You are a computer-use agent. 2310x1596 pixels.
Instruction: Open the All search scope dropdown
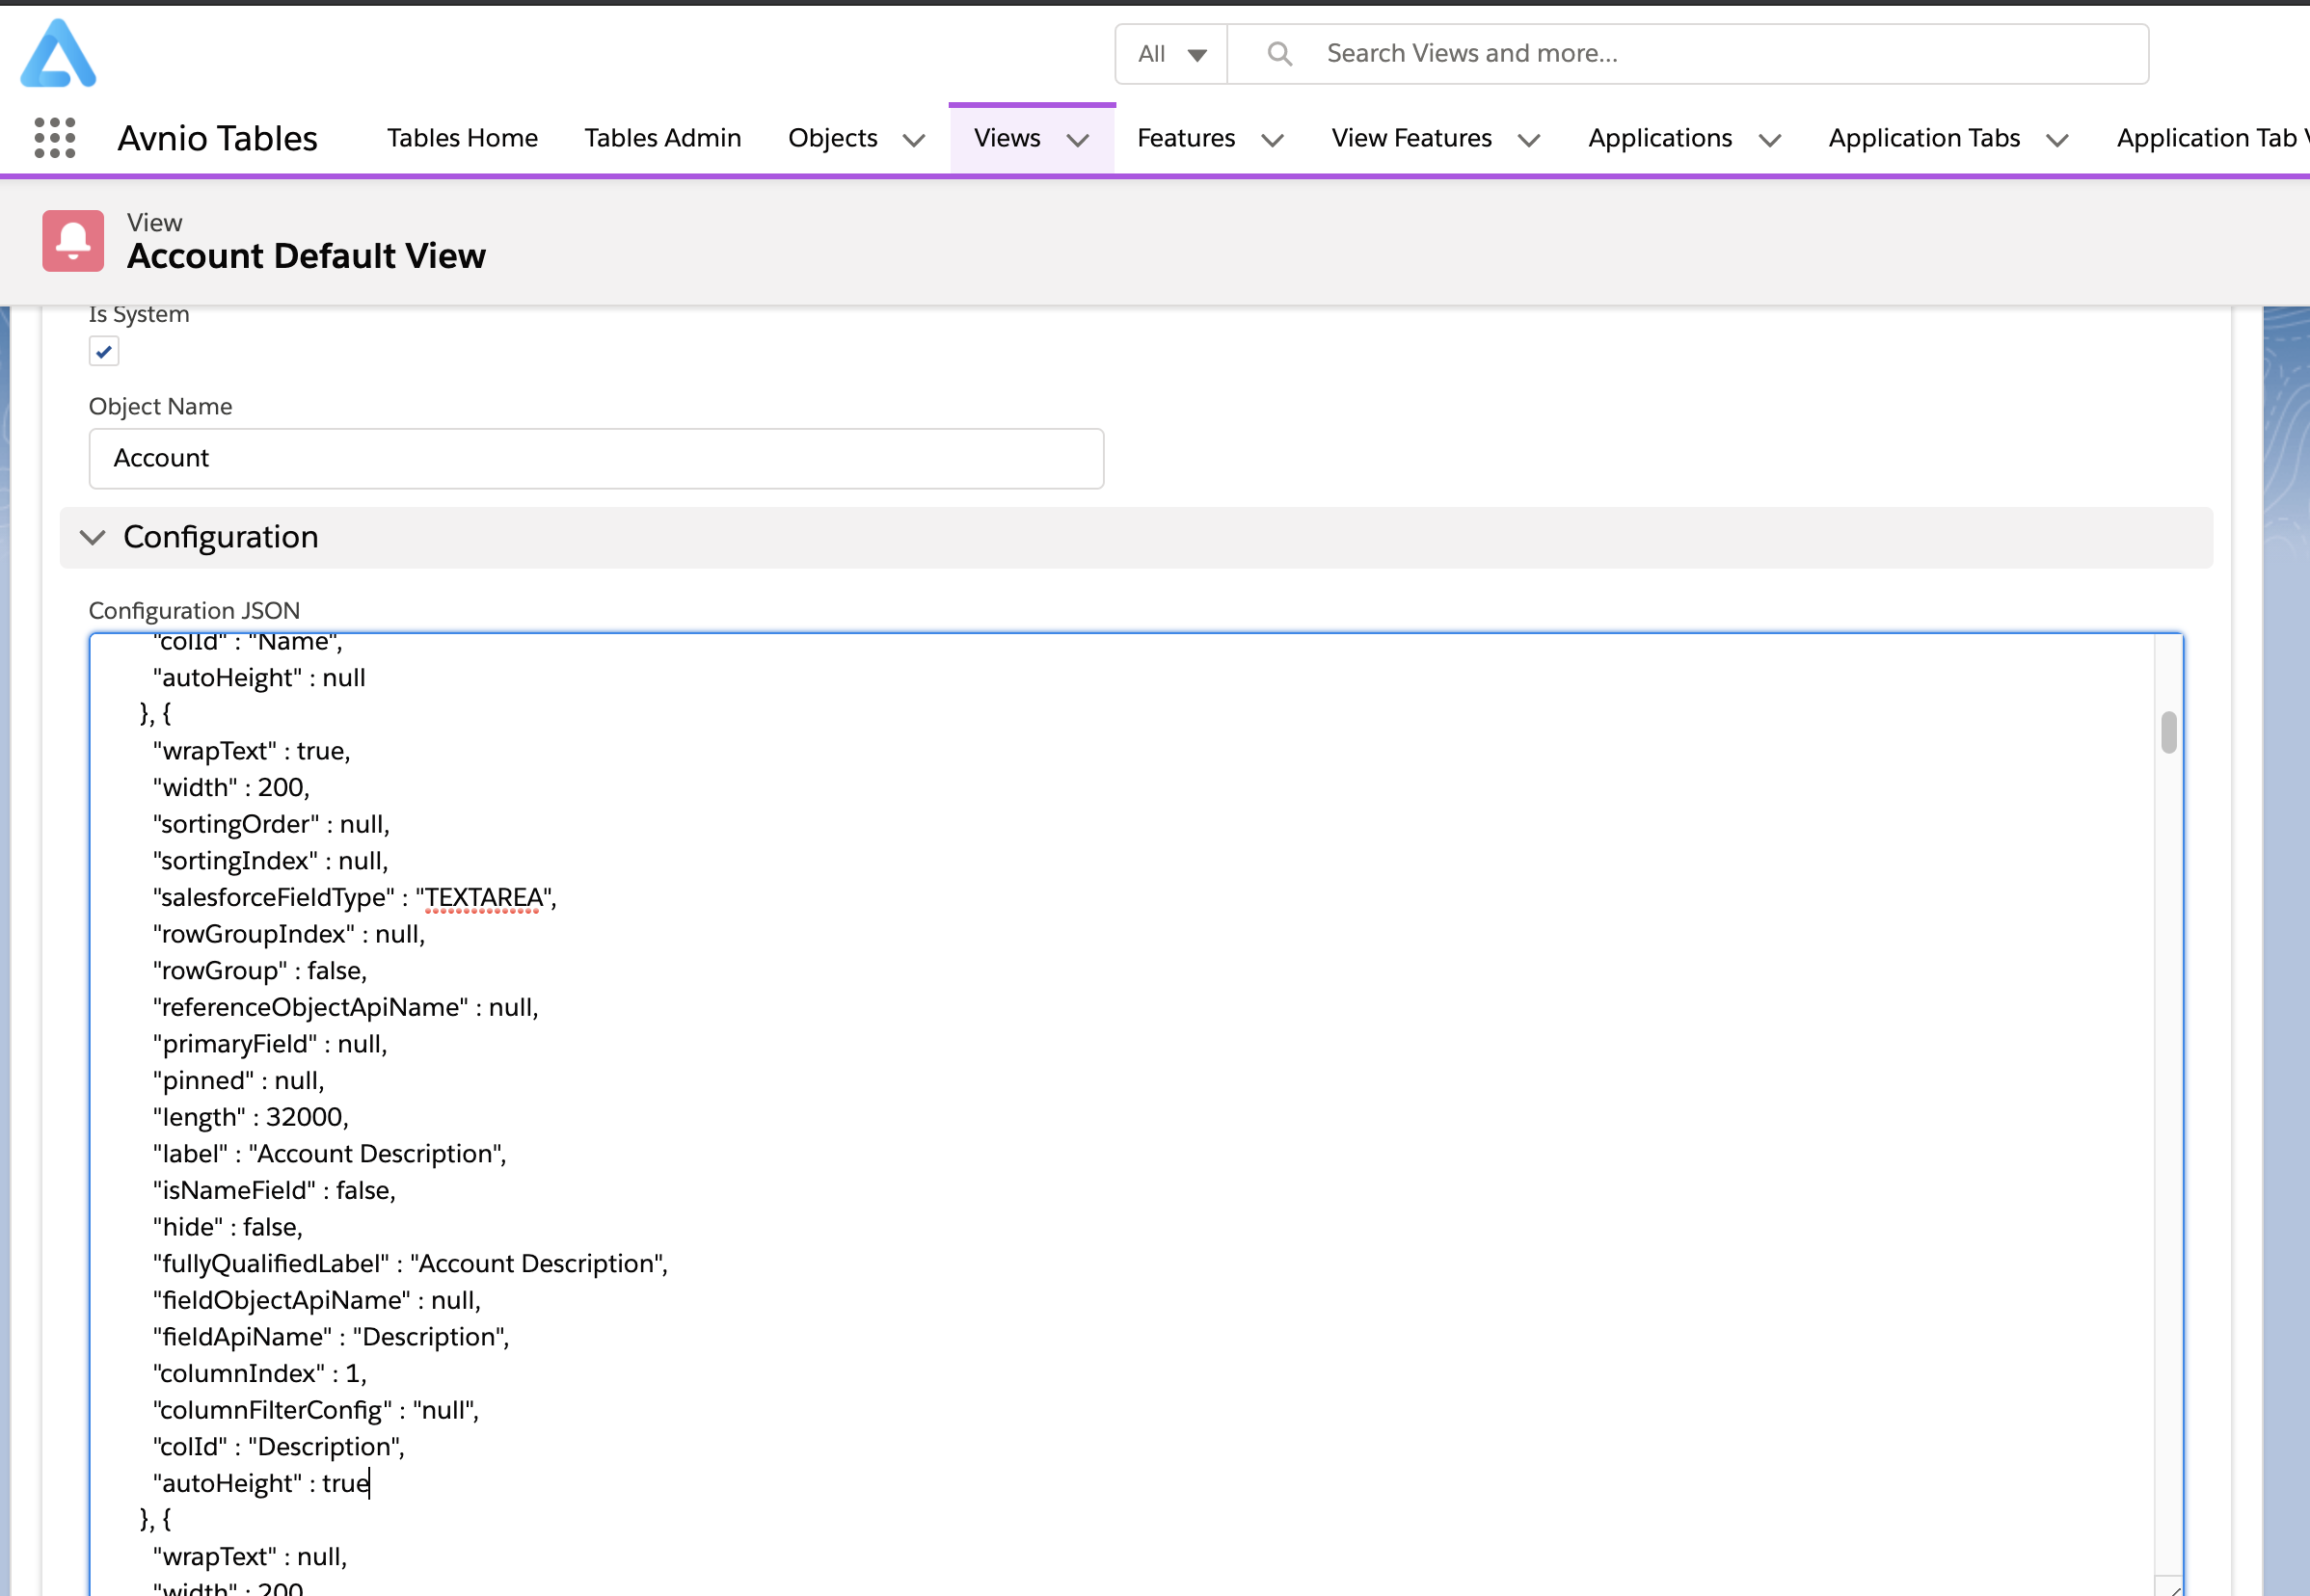[1171, 54]
